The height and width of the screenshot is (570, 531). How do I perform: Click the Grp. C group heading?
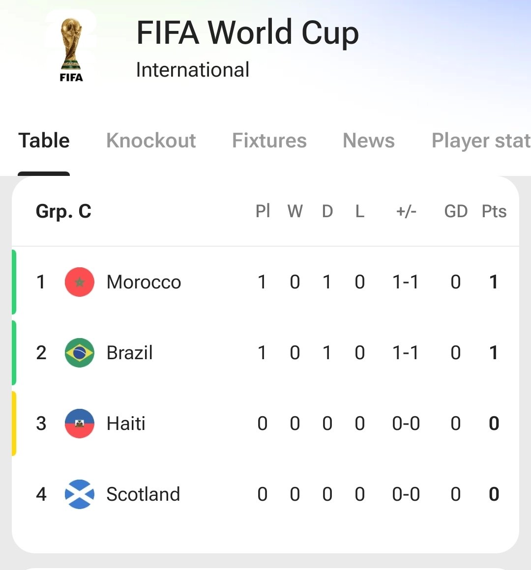click(x=63, y=211)
